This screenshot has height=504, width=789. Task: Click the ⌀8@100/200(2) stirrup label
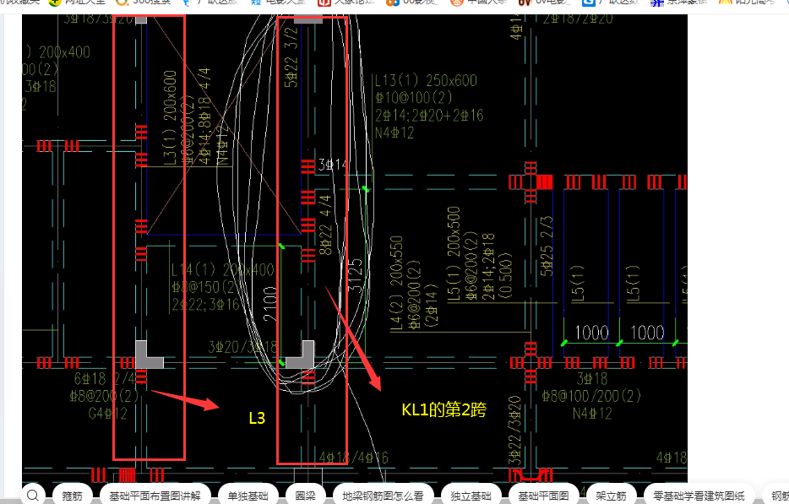[591, 396]
